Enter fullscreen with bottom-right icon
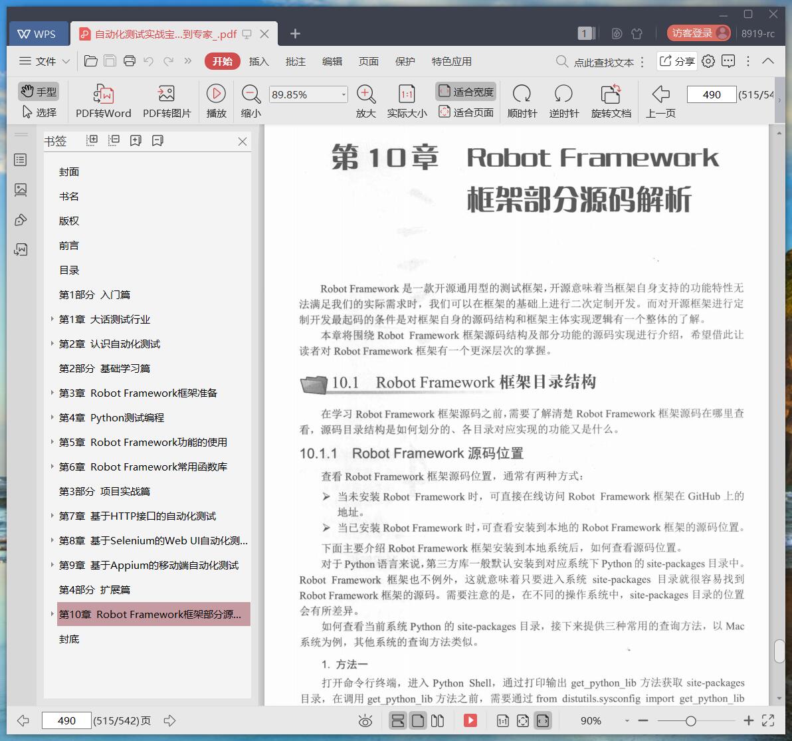Image resolution: width=792 pixels, height=741 pixels. [768, 721]
